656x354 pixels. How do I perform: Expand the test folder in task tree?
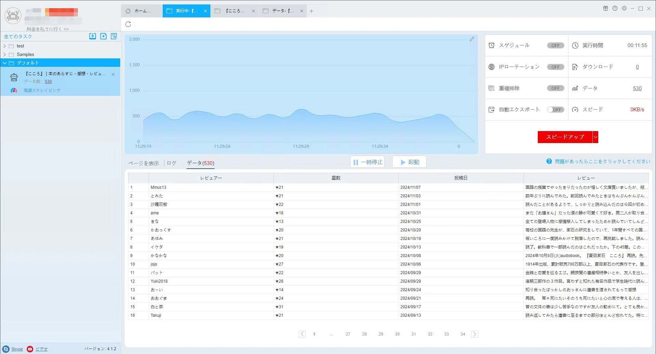[x=5, y=46]
